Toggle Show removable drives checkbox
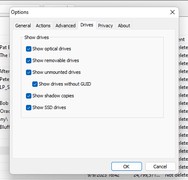 (28, 61)
